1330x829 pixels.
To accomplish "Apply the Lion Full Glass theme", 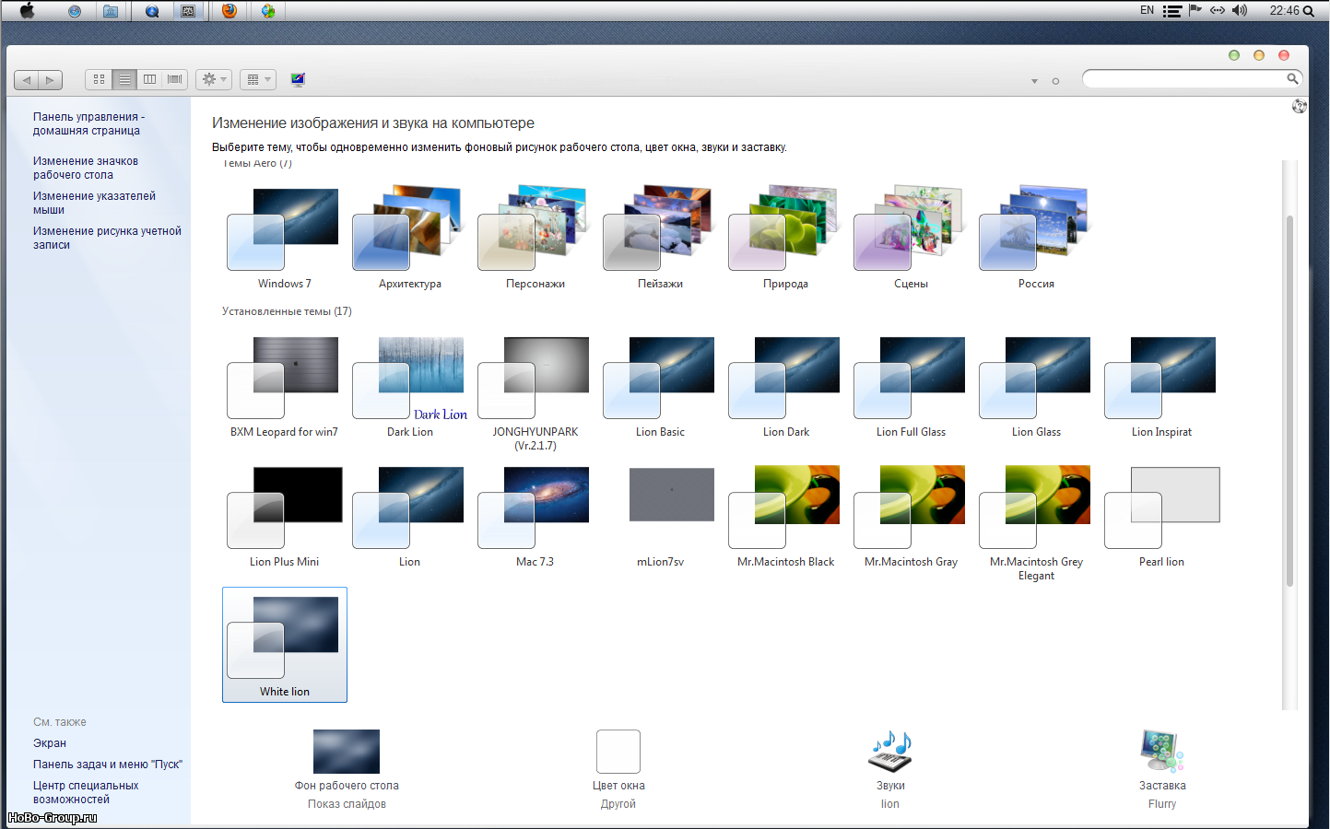I will (x=911, y=387).
